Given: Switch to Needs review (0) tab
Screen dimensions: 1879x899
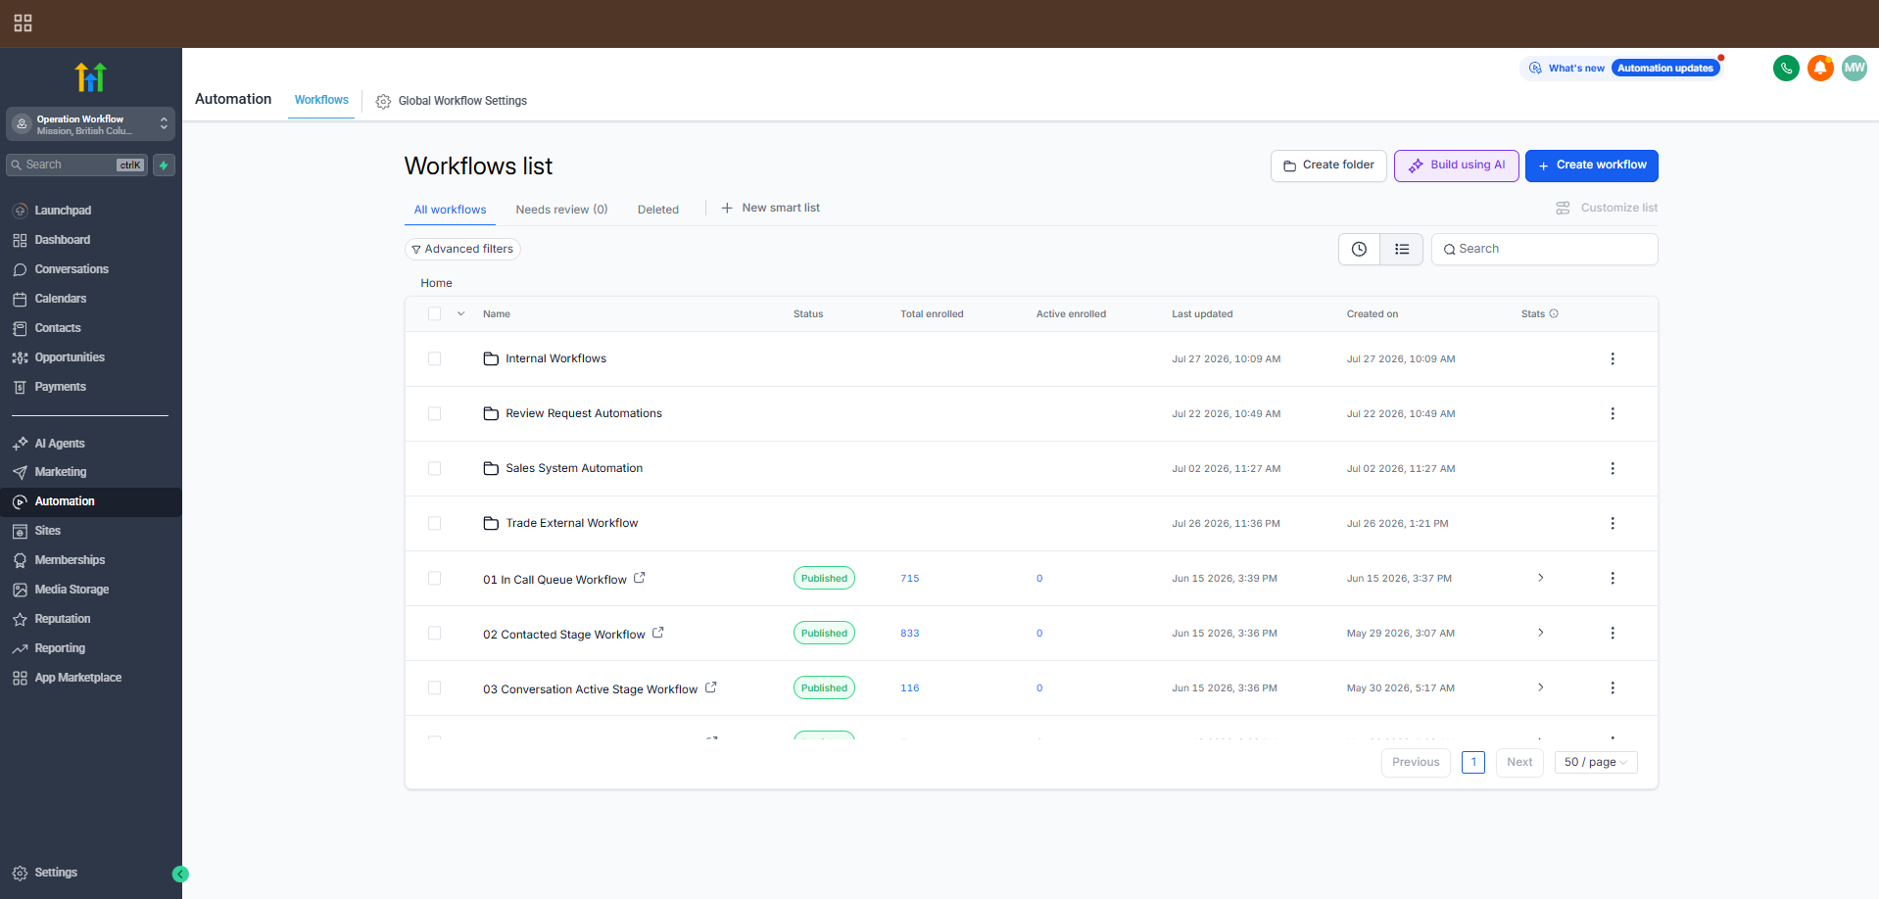Looking at the screenshot, I should click(561, 210).
